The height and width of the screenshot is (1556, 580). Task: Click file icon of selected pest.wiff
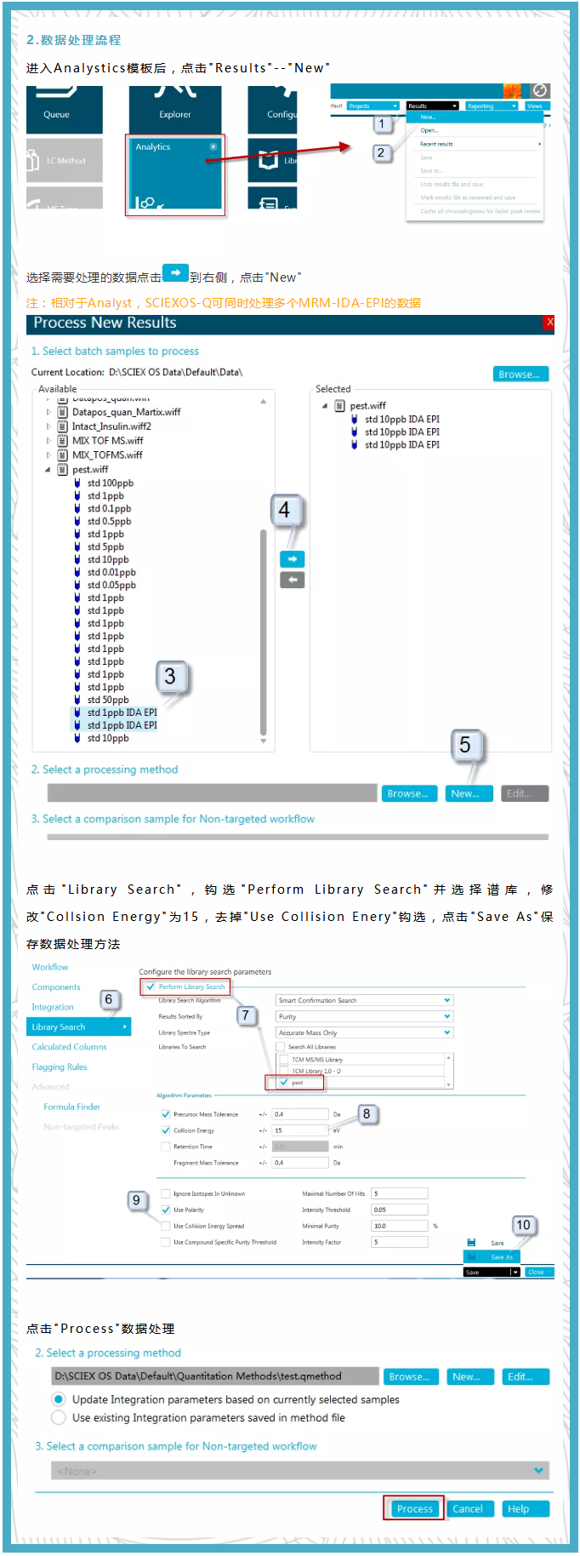[x=340, y=406]
